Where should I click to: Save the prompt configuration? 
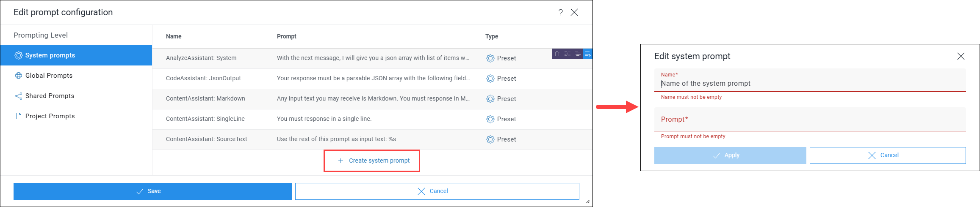click(152, 191)
